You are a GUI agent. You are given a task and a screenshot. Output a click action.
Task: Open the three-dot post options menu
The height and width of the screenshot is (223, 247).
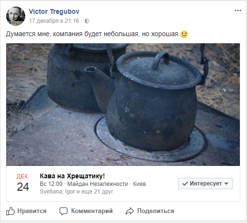(x=238, y=10)
